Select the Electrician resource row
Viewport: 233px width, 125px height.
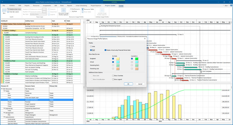(37, 93)
